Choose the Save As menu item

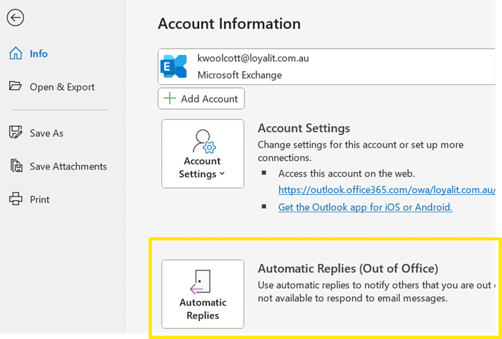(x=47, y=133)
